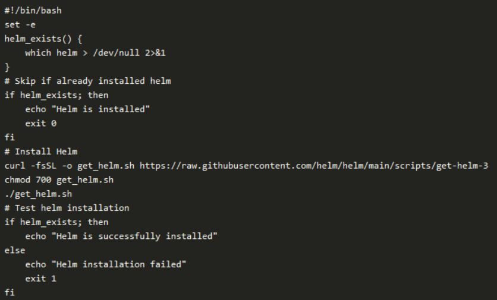Click the Test helm installation comment
This screenshot has width=497, height=300.
point(67,208)
